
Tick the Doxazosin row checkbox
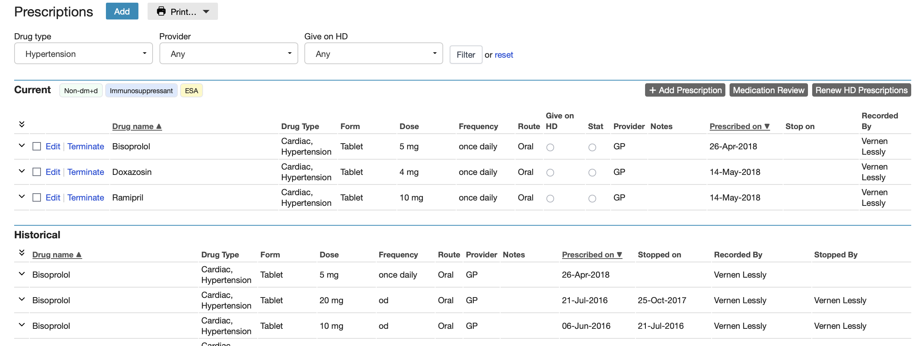tap(37, 172)
